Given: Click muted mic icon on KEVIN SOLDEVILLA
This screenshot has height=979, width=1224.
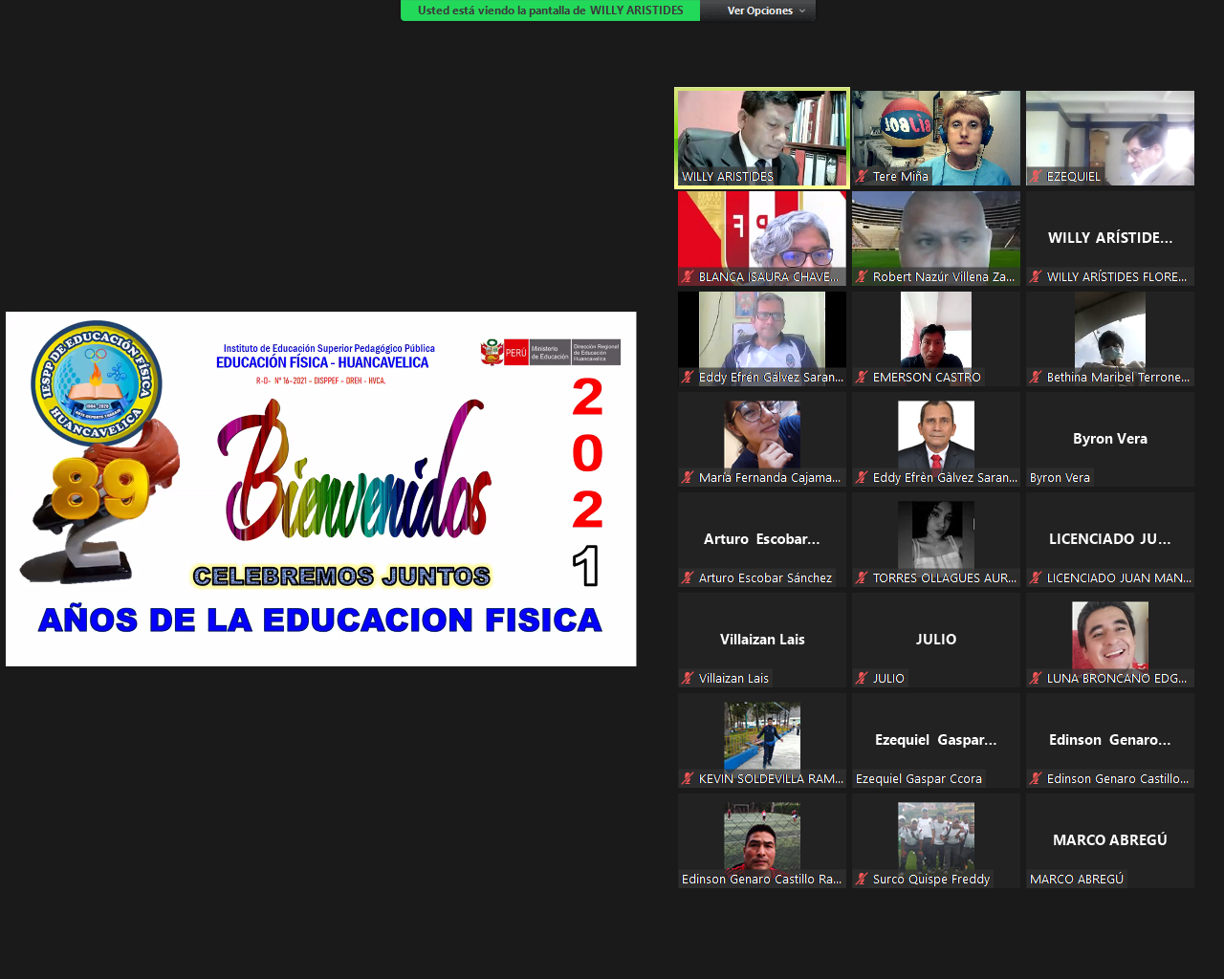Looking at the screenshot, I should pyautogui.click(x=688, y=779).
